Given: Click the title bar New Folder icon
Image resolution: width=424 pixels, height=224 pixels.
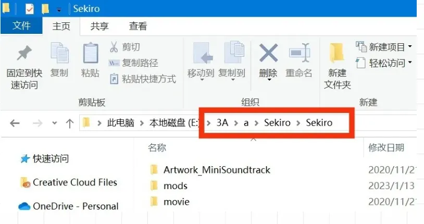Looking at the screenshot, I should pos(45,8).
